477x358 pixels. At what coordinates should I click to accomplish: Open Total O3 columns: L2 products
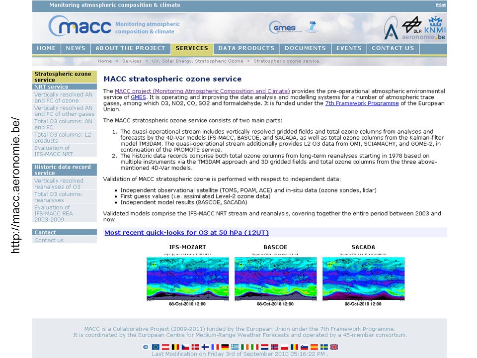click(x=65, y=138)
